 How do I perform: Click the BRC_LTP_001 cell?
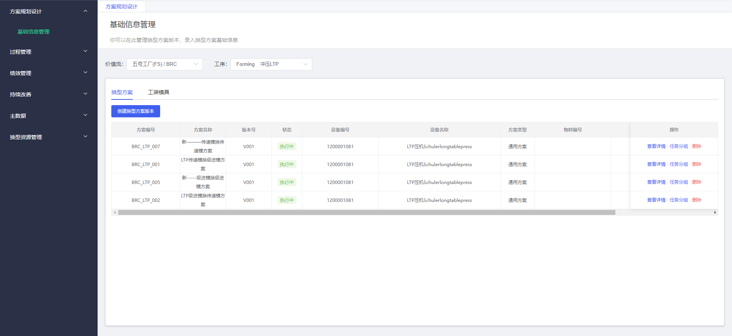(146, 165)
